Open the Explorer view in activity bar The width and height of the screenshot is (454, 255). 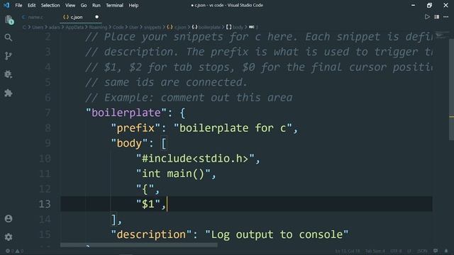9,20
